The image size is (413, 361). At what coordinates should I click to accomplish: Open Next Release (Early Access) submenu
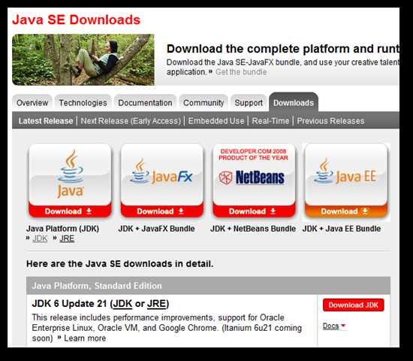click(131, 121)
